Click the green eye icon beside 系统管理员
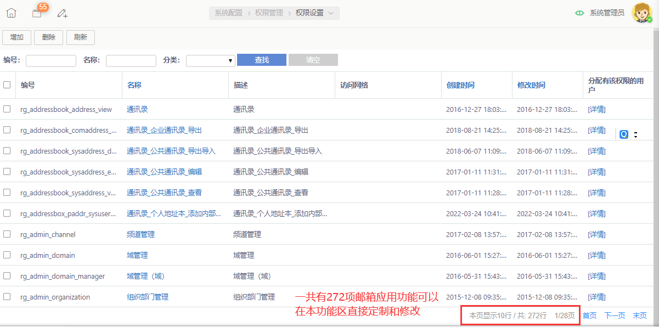 click(x=579, y=13)
